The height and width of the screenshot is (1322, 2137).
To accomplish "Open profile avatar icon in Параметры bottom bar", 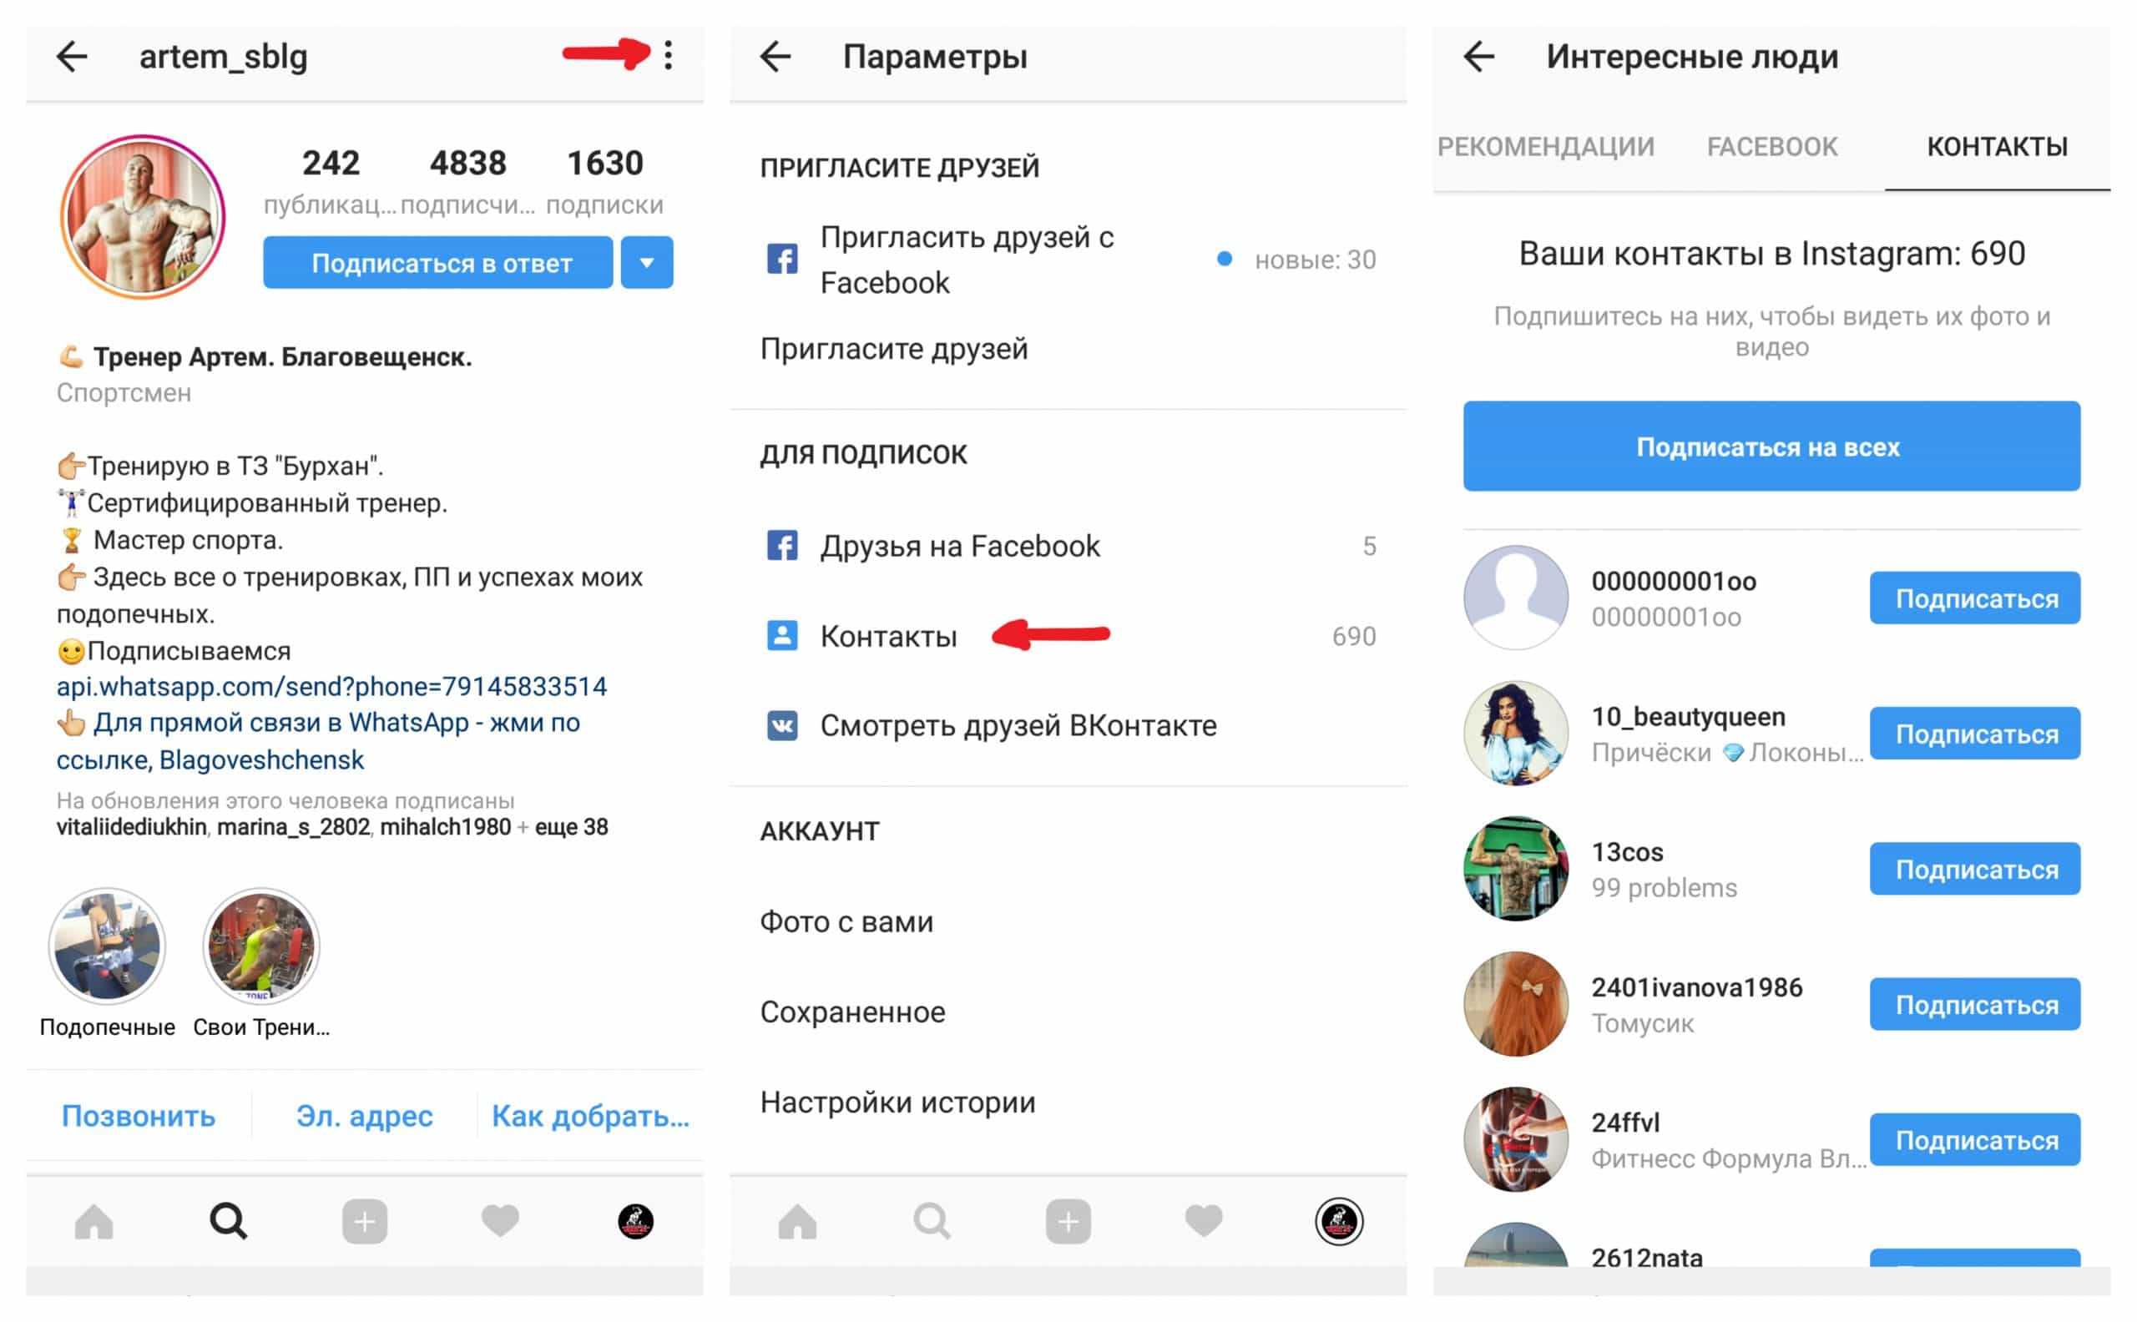I will click(x=1339, y=1222).
